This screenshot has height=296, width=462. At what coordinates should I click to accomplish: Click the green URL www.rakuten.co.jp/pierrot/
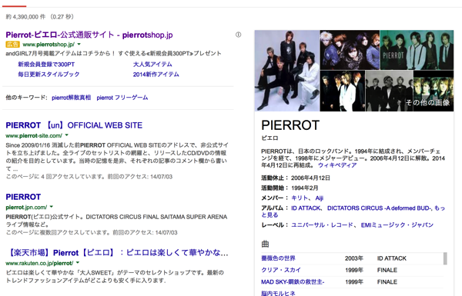pos(39,263)
